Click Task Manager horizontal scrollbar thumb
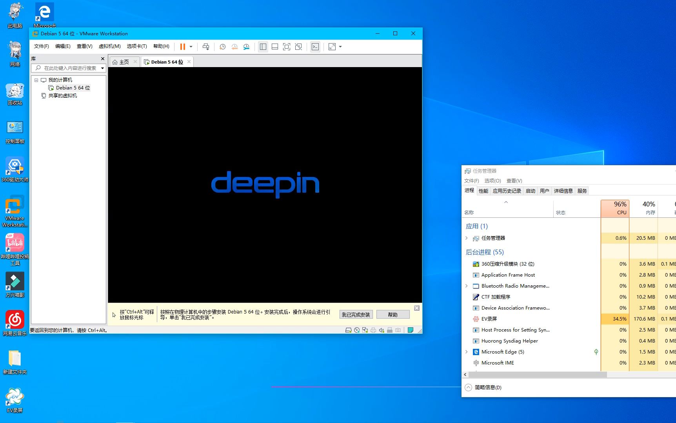 538,375
